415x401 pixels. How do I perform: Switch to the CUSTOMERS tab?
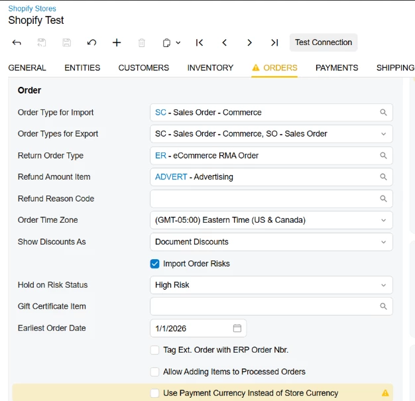[143, 68]
